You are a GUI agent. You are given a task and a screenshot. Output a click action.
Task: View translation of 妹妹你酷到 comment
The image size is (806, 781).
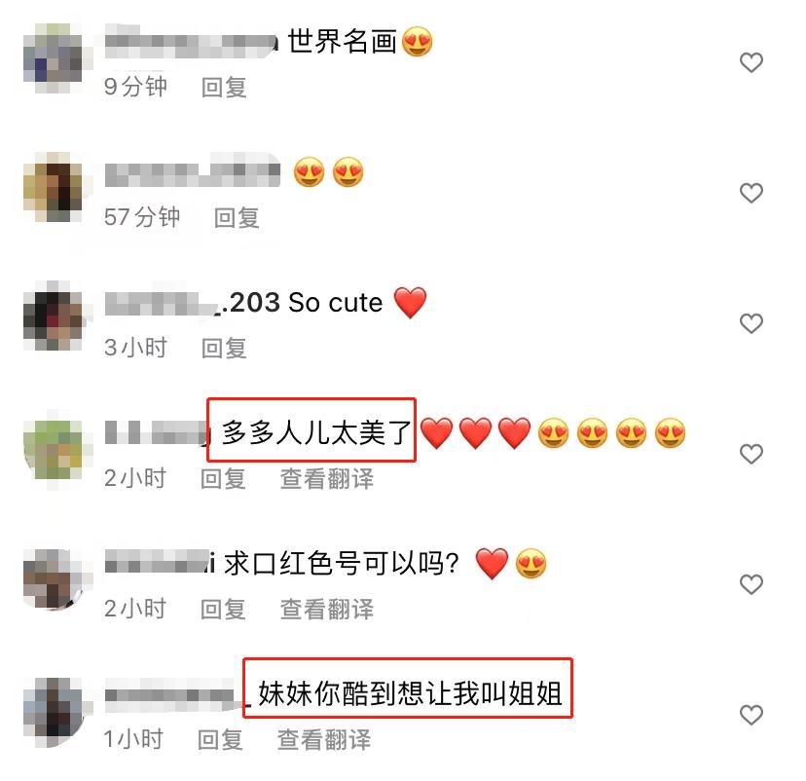(324, 740)
